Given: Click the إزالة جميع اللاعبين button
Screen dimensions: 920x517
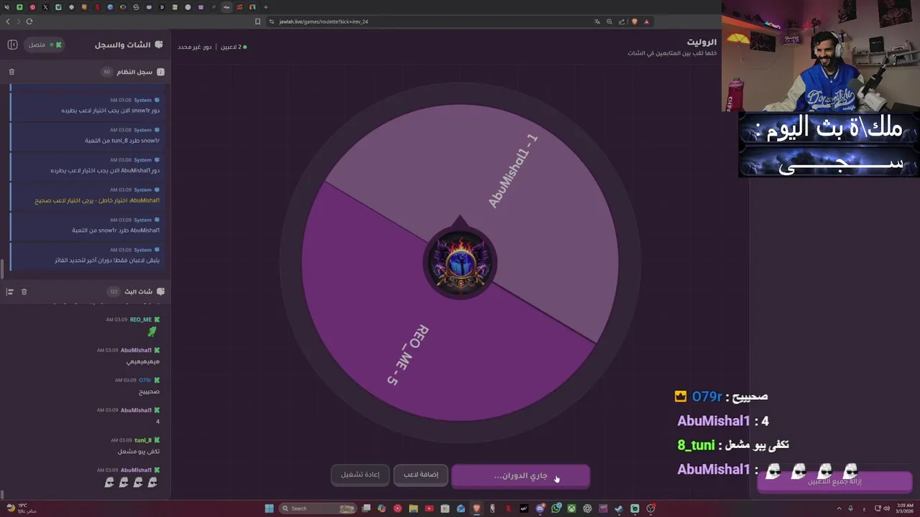Looking at the screenshot, I should [x=834, y=481].
